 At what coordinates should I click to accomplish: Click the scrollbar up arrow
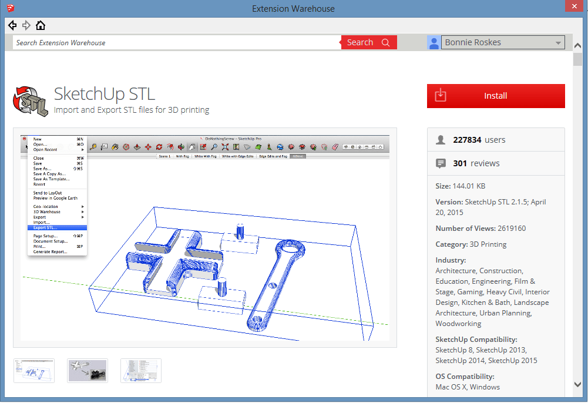(x=577, y=45)
